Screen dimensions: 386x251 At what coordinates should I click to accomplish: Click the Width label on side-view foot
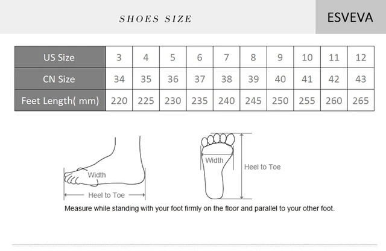pyautogui.click(x=96, y=175)
